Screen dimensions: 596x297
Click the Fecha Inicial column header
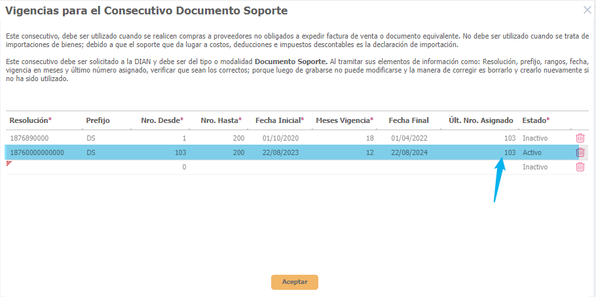click(x=280, y=121)
